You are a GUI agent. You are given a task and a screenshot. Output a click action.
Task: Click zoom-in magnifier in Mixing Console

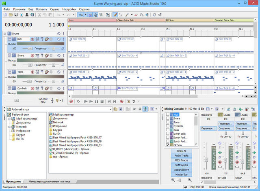click(189, 180)
